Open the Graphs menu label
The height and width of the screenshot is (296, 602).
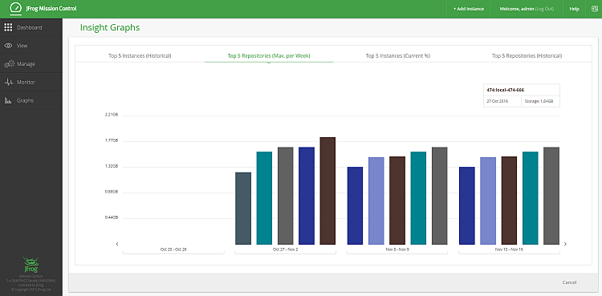(x=26, y=100)
